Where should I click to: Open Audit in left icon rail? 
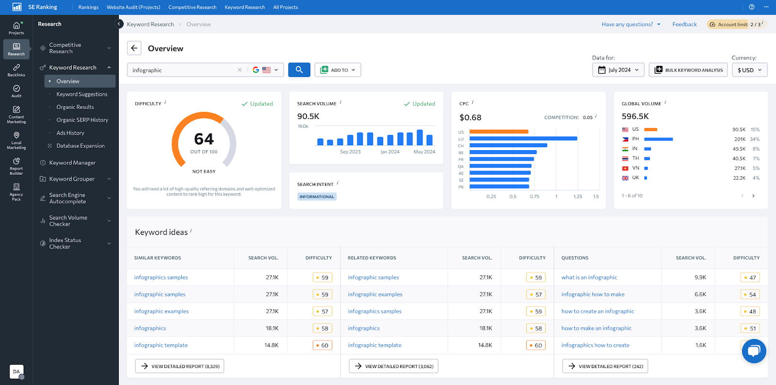point(16,92)
